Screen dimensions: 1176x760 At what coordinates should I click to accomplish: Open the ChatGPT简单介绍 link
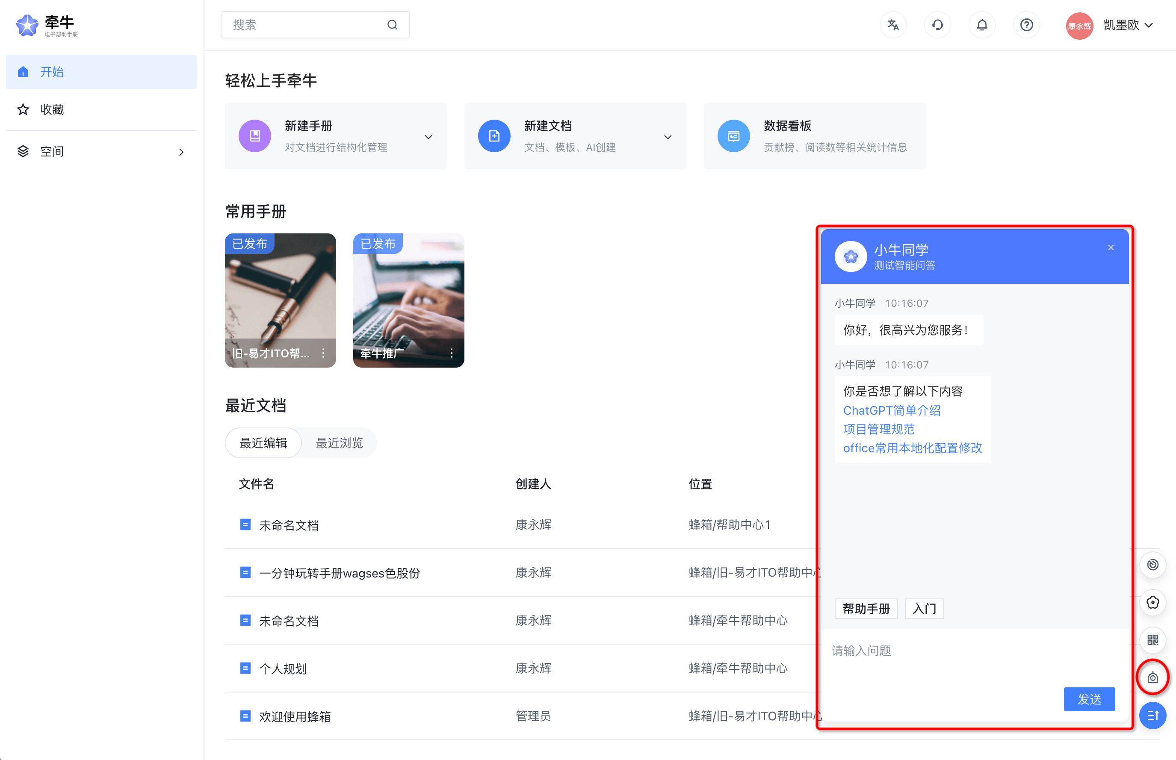tap(892, 410)
